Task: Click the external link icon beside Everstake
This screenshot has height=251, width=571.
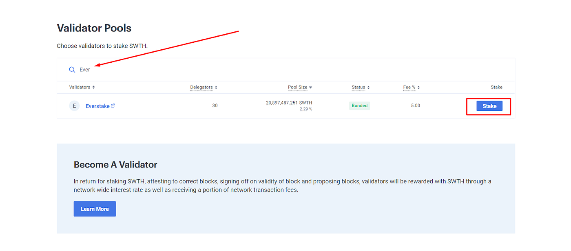Action: point(113,106)
